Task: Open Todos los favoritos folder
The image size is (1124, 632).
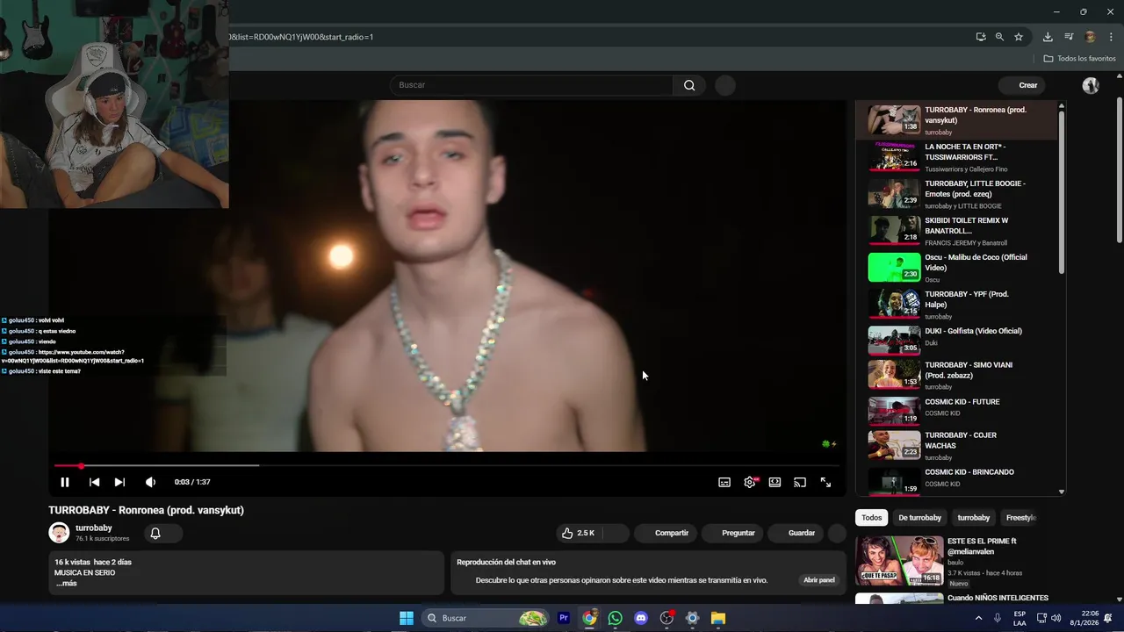Action: tap(1080, 59)
